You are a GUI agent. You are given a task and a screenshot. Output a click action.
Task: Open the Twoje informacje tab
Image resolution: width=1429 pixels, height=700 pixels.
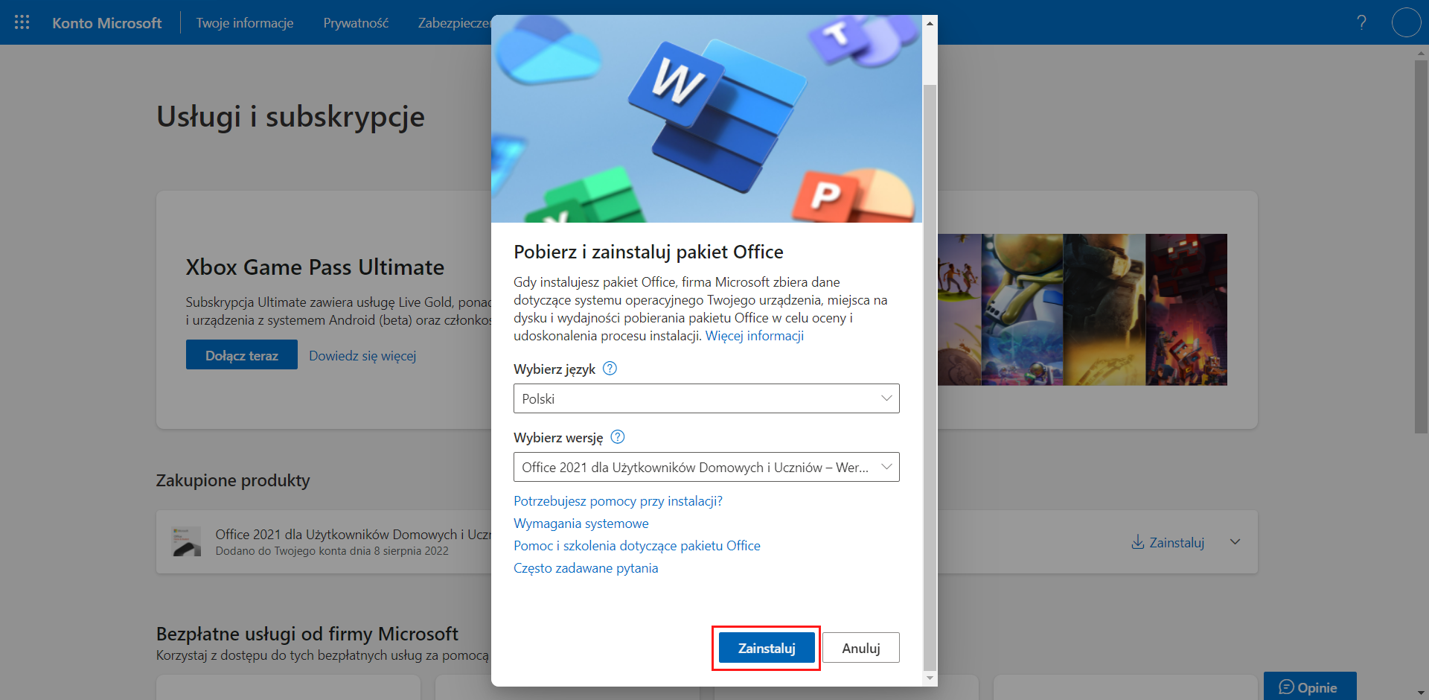tap(245, 23)
